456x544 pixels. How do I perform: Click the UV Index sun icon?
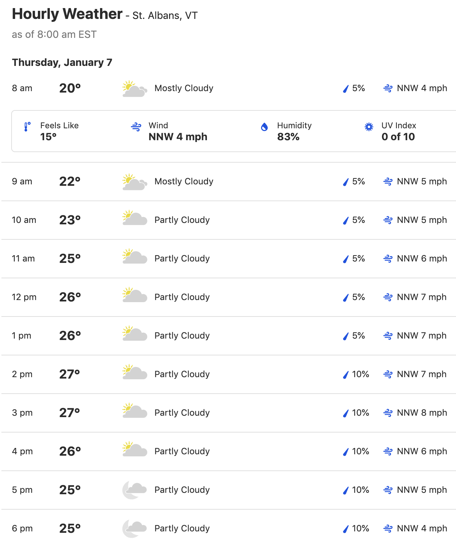point(369,127)
